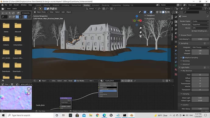Open the View Layer properties tab icon

[176, 29]
